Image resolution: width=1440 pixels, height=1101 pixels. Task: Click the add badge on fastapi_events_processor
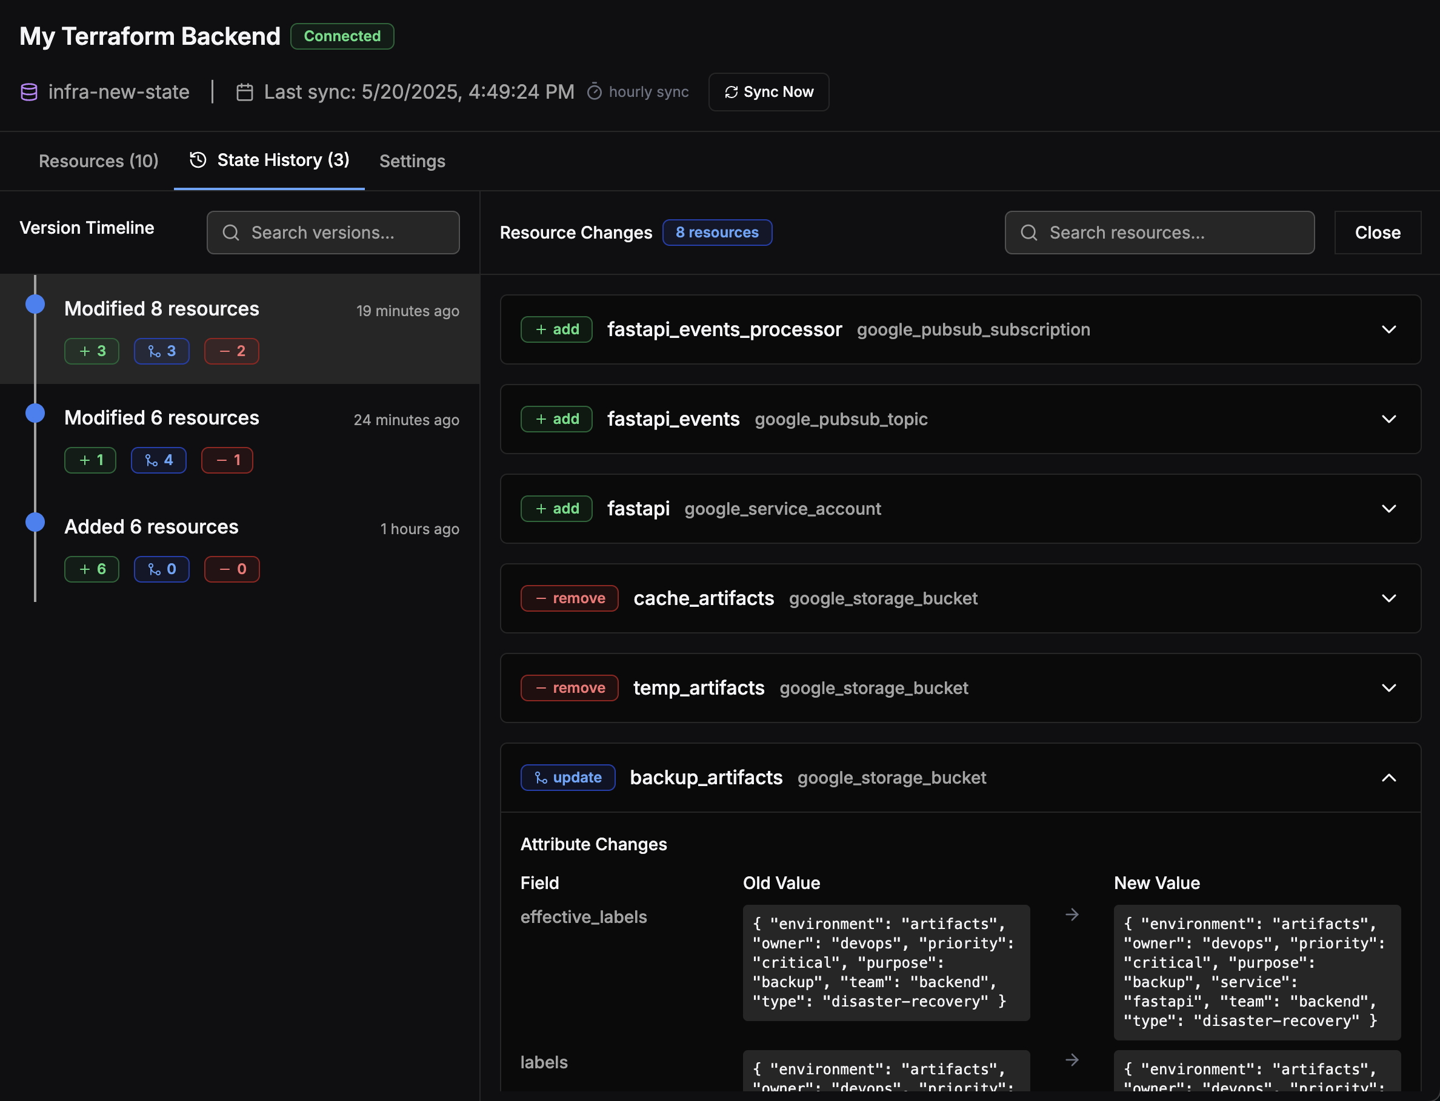pos(557,329)
